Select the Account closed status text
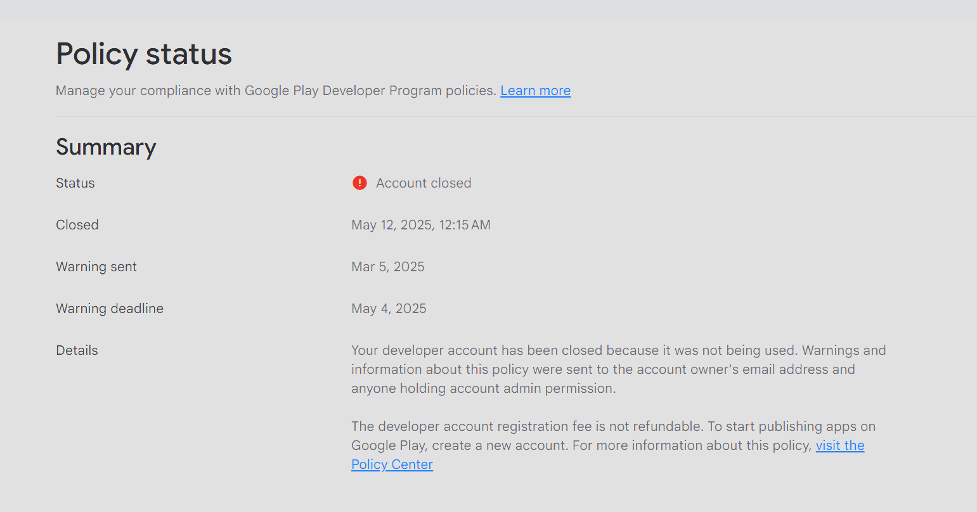Viewport: 977px width, 512px height. (x=424, y=182)
